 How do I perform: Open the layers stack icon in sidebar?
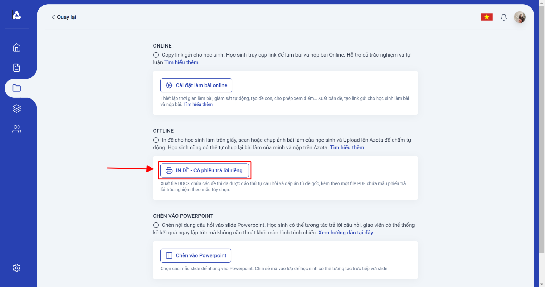[x=16, y=108]
